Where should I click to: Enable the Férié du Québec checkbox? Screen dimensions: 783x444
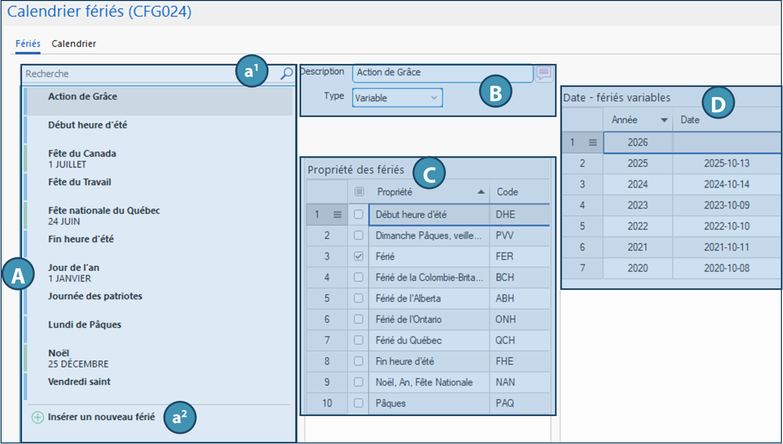click(359, 340)
